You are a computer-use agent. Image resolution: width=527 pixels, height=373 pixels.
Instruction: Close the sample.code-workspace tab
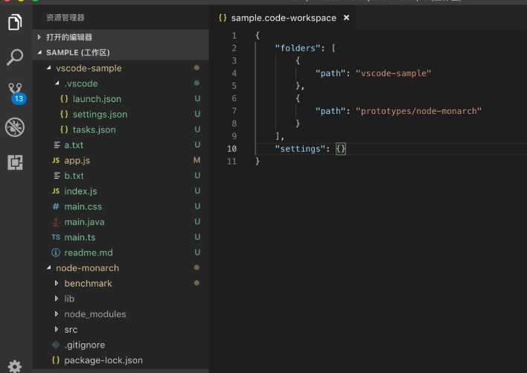tap(346, 17)
